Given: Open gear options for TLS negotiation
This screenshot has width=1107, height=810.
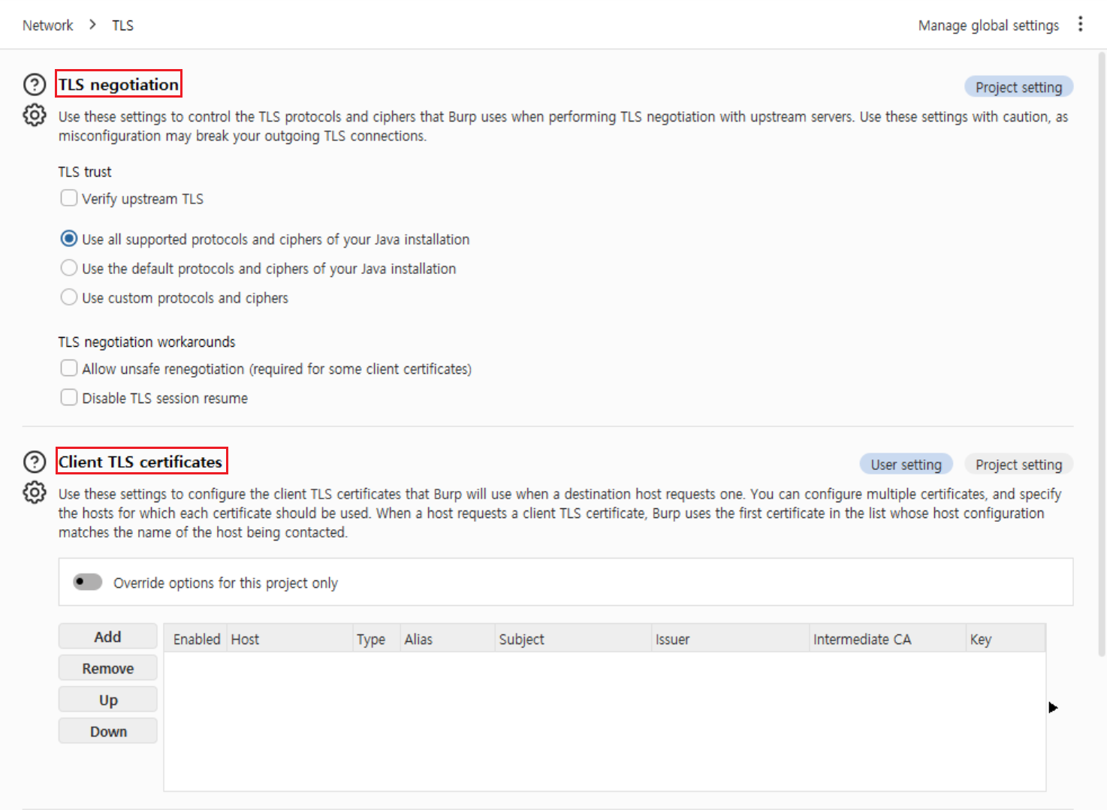Looking at the screenshot, I should (x=35, y=115).
